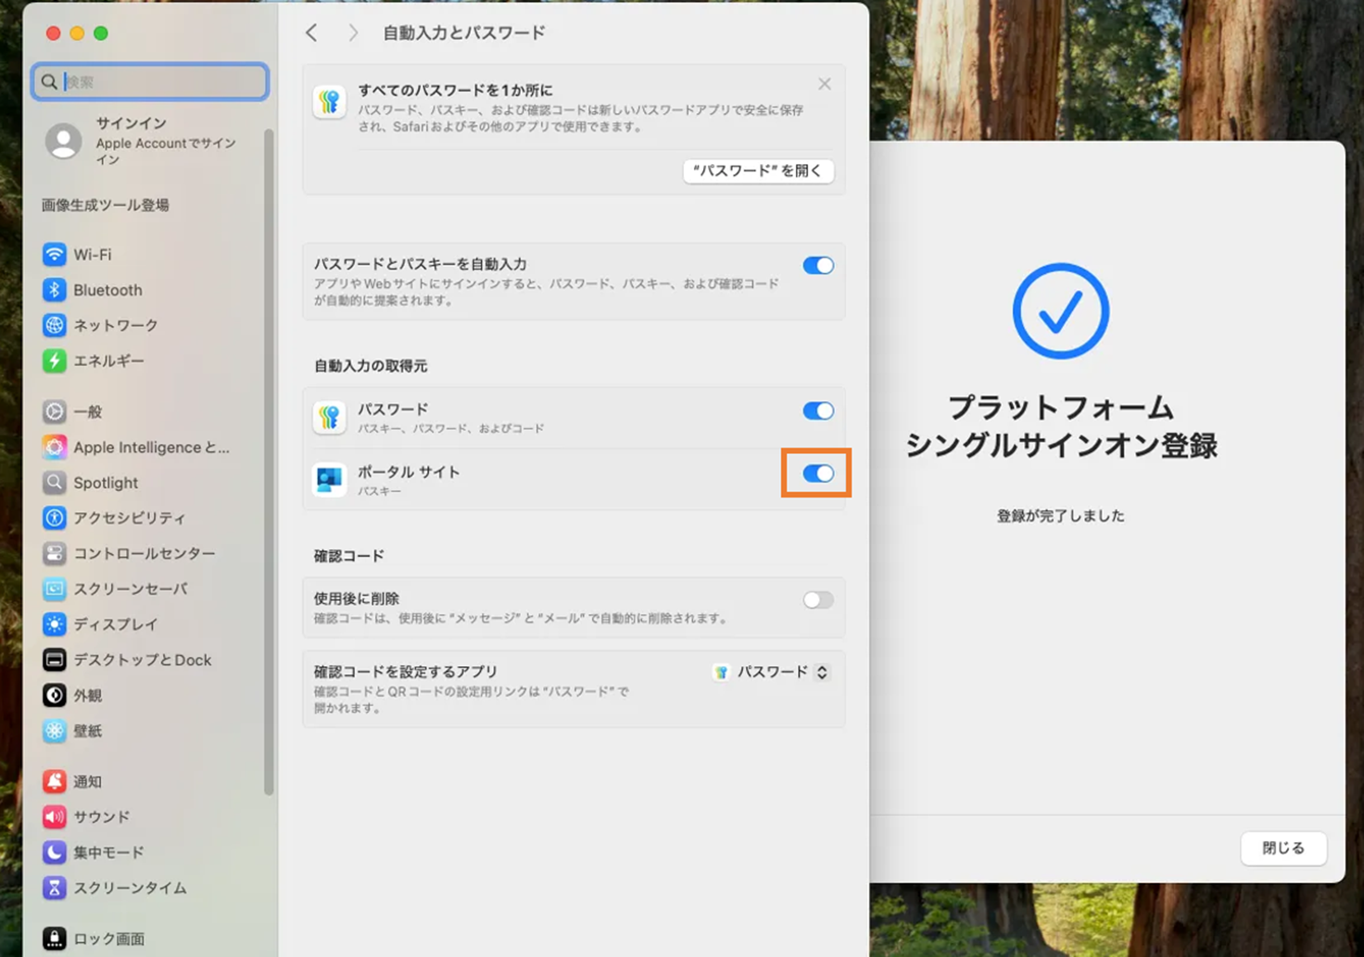Click プラットフォーム シングルサインオン登録 heading

pyautogui.click(x=1061, y=426)
